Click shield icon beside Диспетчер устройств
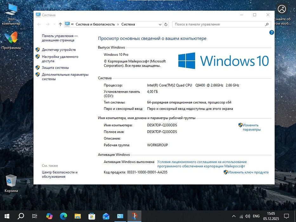296x222 pixels. coord(37,50)
